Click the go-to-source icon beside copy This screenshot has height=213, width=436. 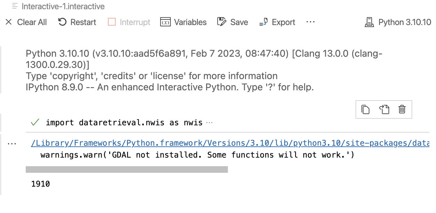384,109
